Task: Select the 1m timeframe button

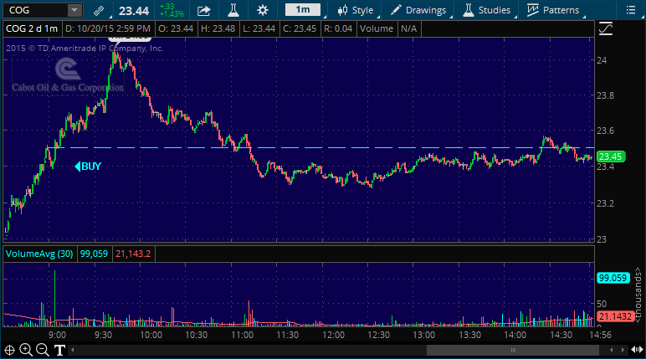Action: 303,10
